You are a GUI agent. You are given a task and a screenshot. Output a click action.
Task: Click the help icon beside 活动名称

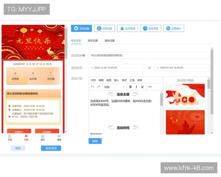(84, 55)
